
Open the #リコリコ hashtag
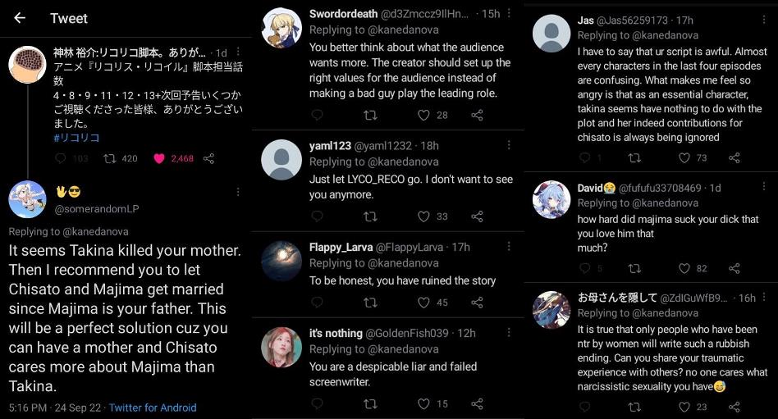[x=76, y=138]
